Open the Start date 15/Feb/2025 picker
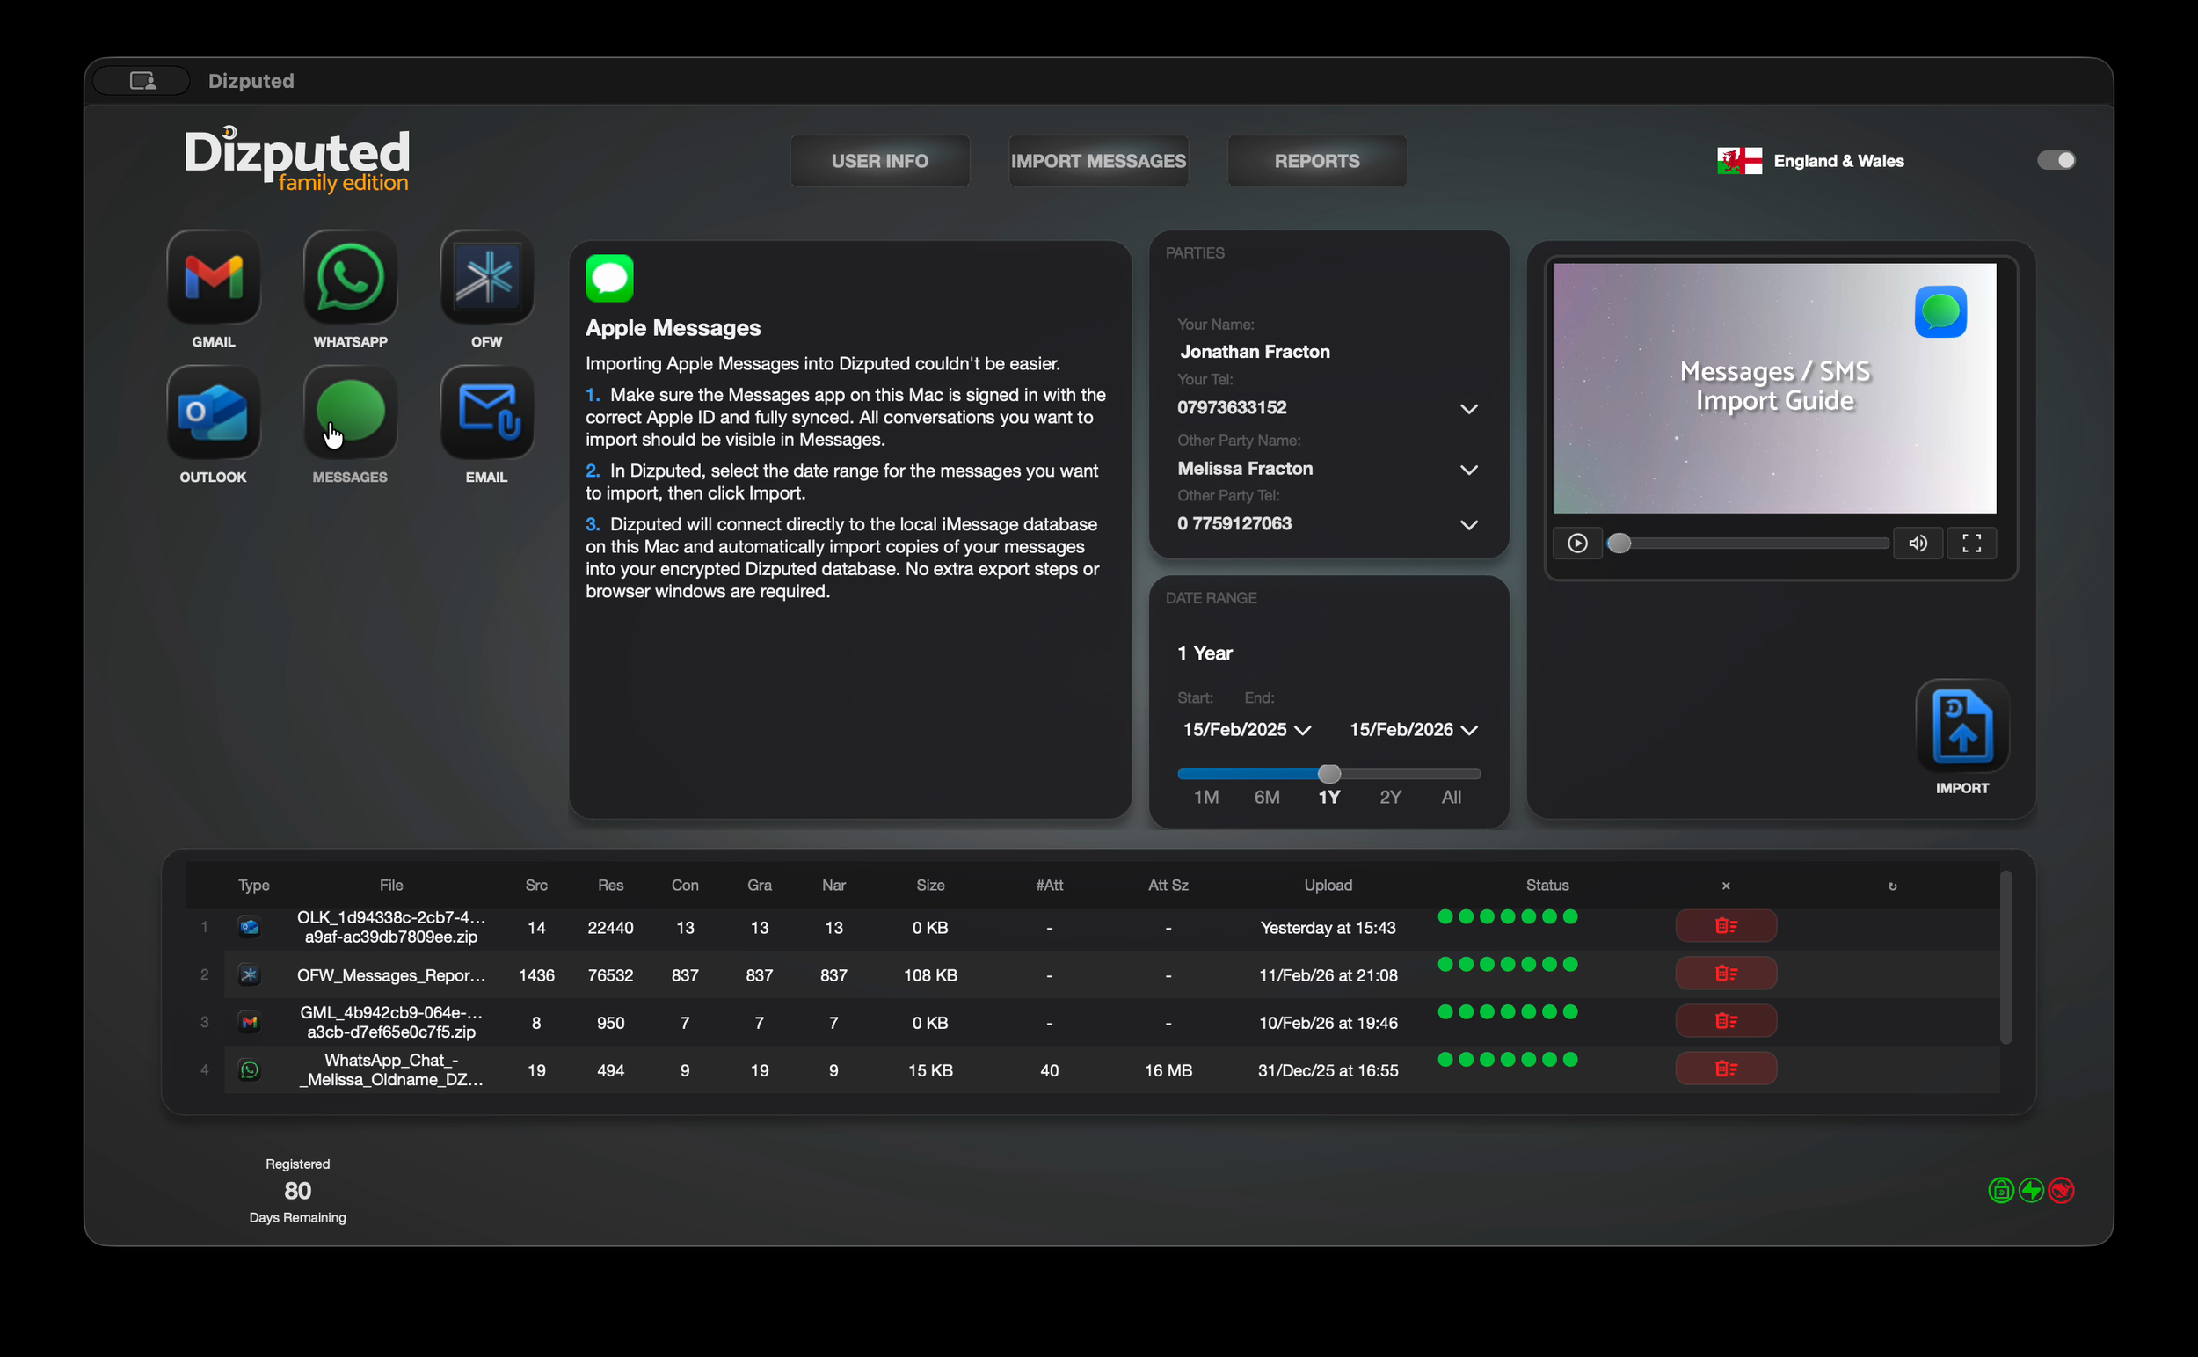 (x=1247, y=730)
